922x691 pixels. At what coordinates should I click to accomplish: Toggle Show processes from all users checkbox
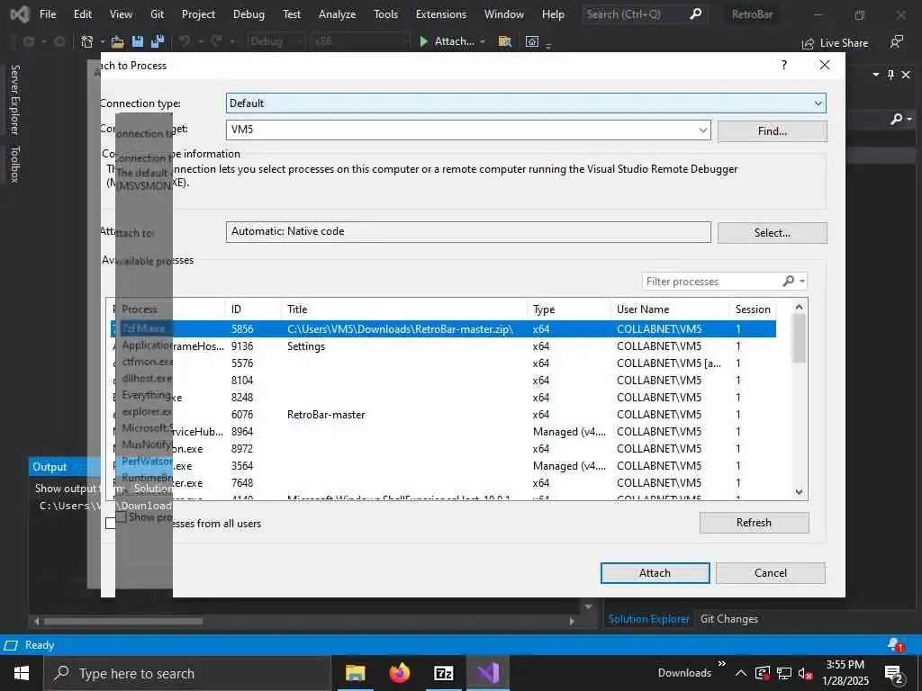pyautogui.click(x=111, y=523)
